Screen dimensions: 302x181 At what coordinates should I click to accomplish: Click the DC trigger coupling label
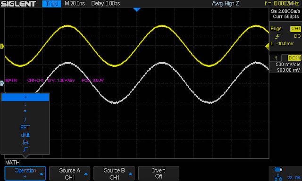pos(297,36)
